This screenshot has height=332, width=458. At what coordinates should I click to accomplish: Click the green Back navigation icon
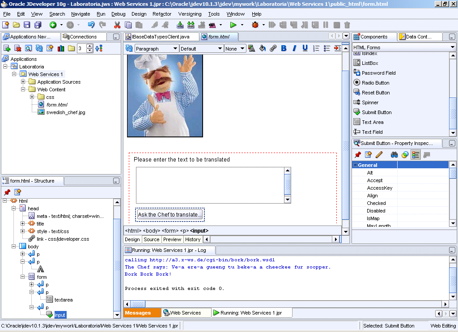53,25
